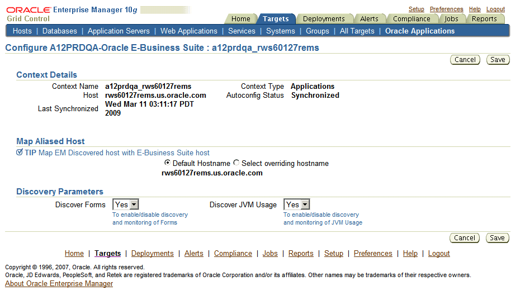Click the default hostname under Map Aliased Host
Viewport: 511px width, 300px height.
(212, 173)
